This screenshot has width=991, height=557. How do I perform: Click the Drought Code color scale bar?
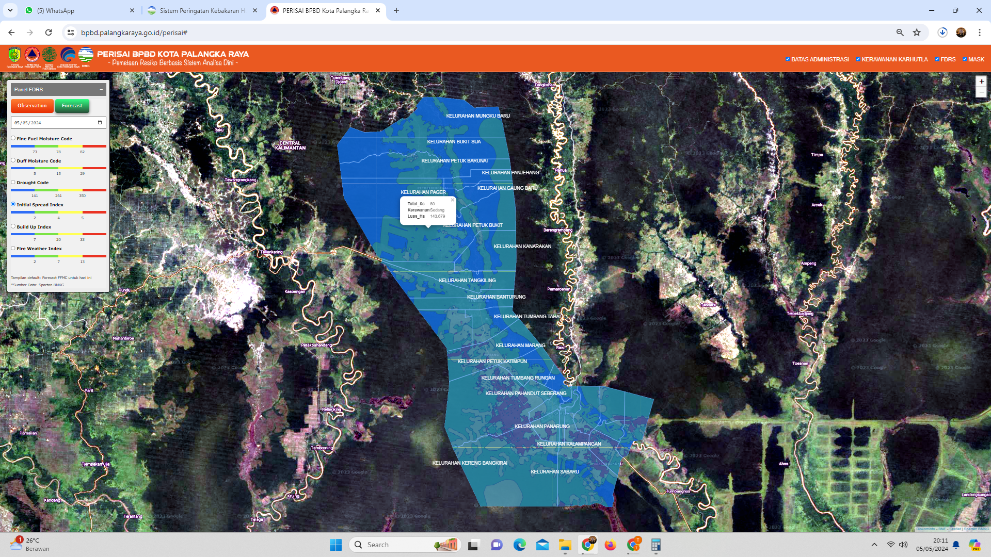coord(58,190)
